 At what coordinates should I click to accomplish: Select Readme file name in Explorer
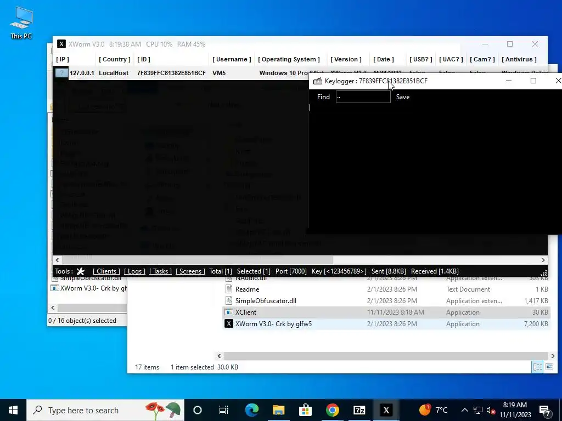(247, 289)
